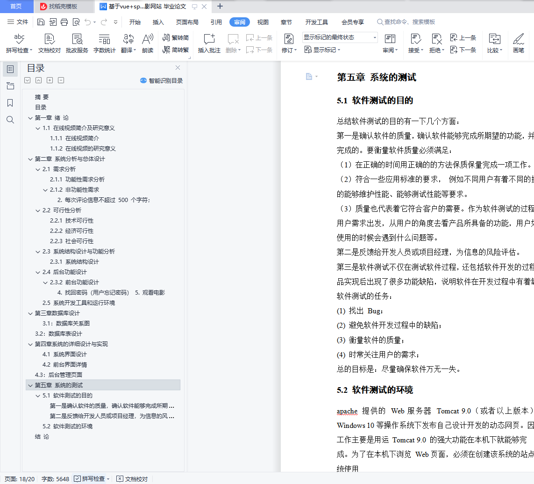Click the new tab plus button

tap(220, 6)
